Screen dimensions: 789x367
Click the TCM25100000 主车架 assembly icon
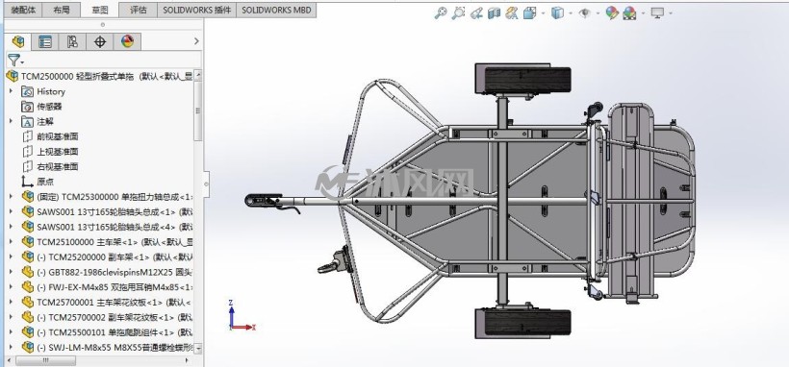click(x=28, y=242)
